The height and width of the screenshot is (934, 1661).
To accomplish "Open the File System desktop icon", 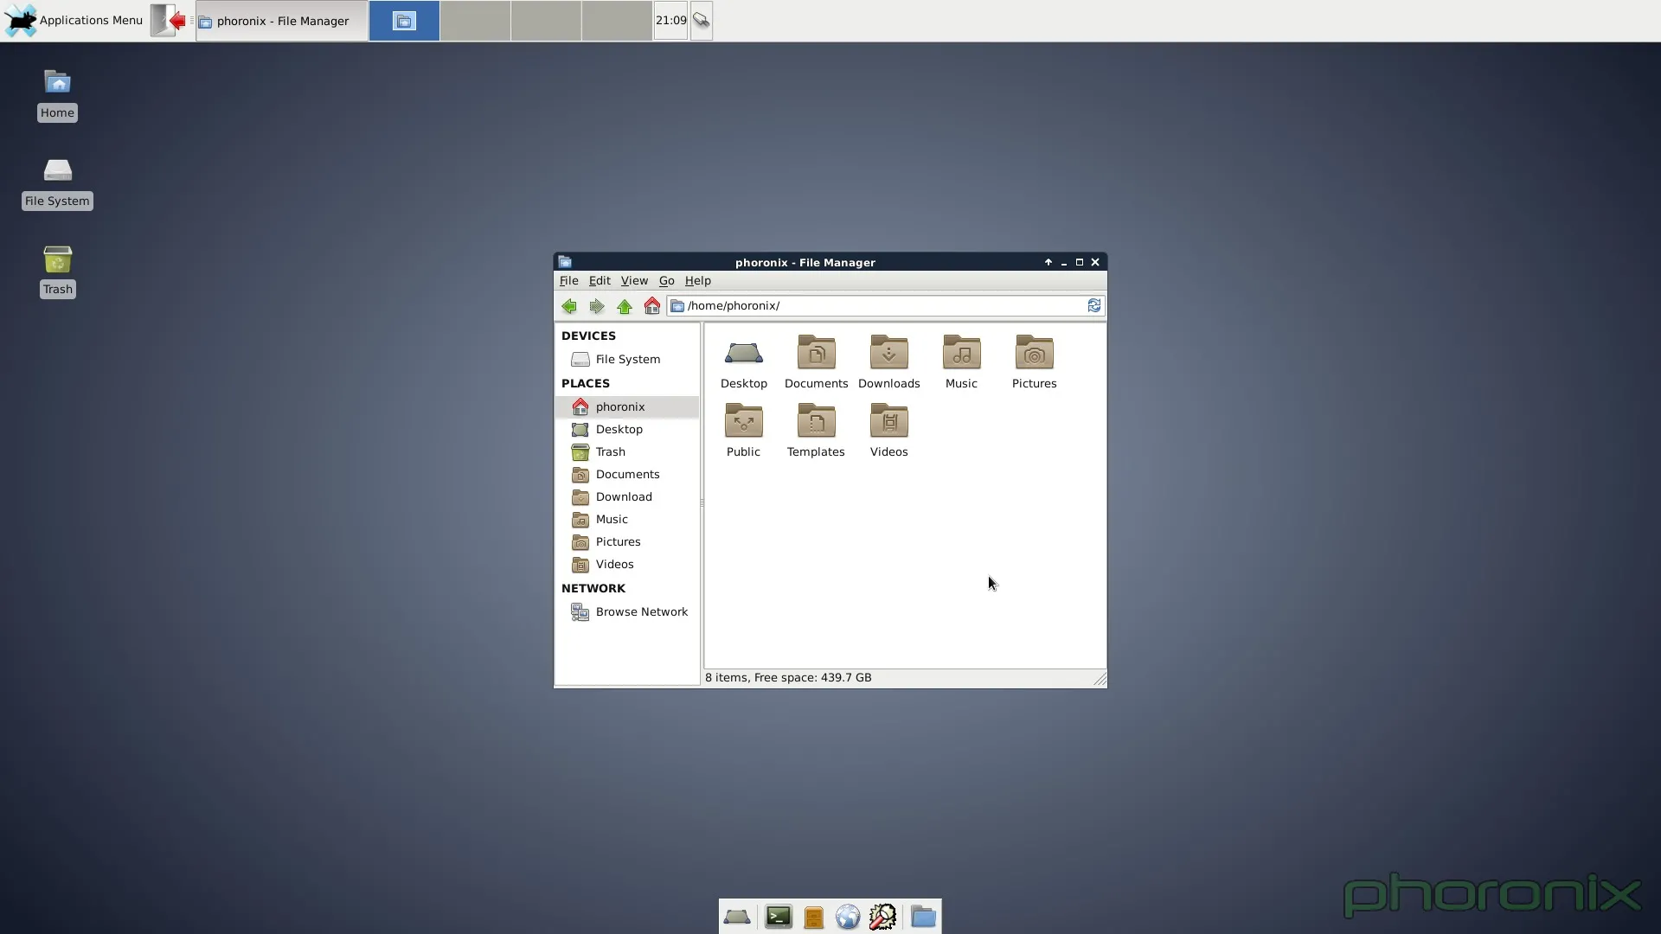I will point(57,182).
